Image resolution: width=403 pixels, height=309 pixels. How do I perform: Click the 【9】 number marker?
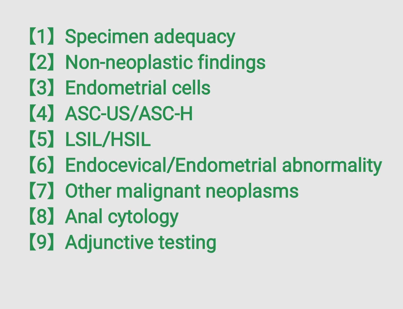point(42,242)
